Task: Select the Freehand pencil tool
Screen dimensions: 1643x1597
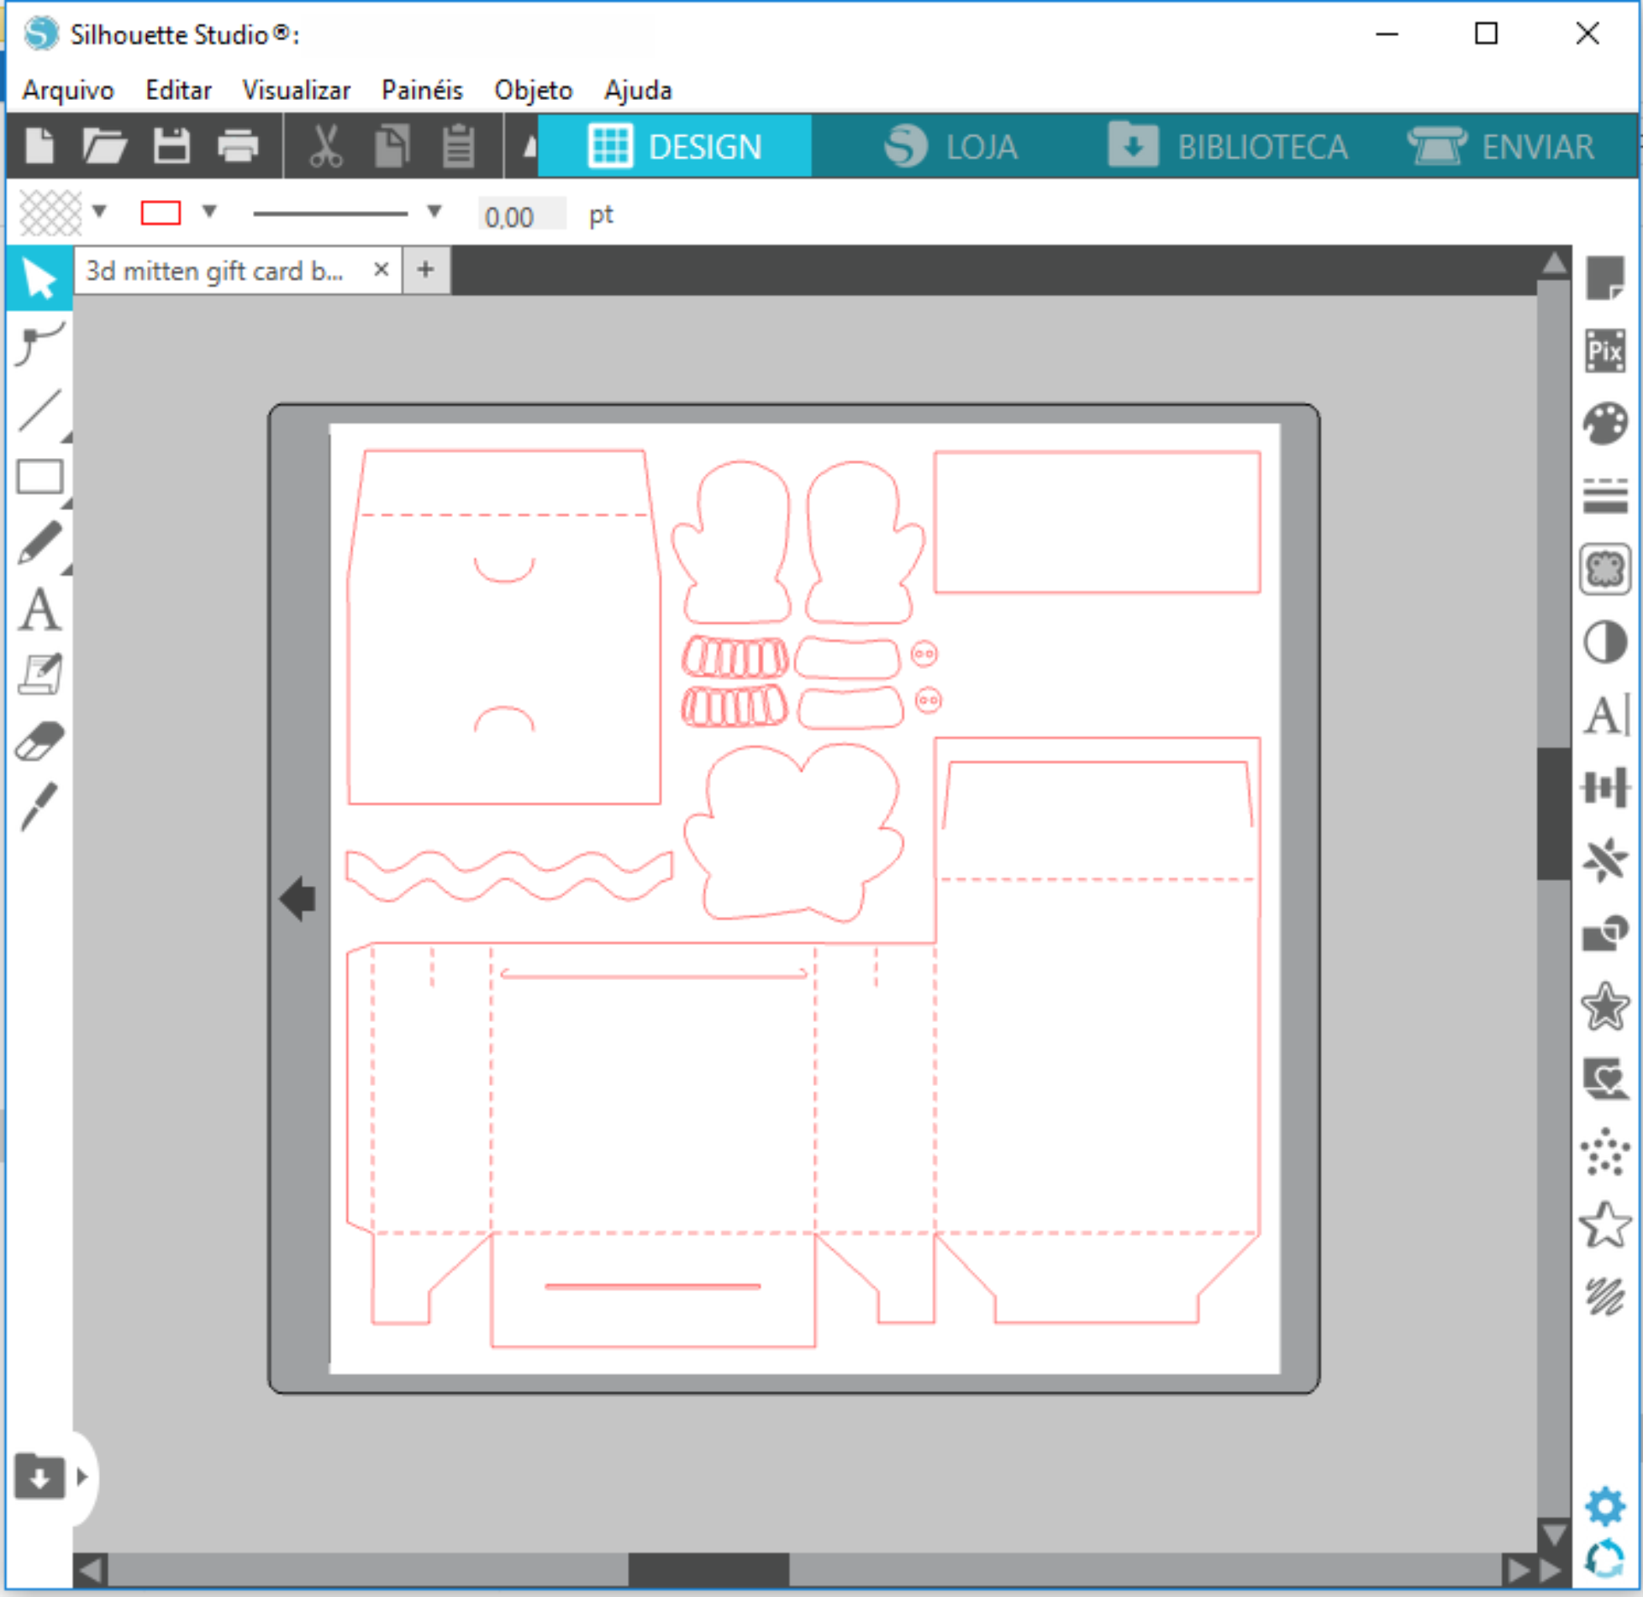Action: tap(39, 542)
